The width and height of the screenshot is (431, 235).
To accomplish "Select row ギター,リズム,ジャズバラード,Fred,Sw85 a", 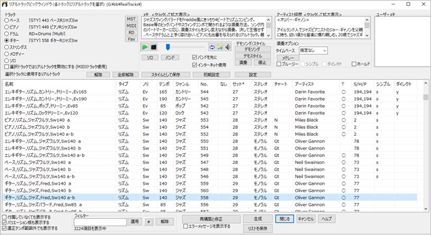I will point(210,205).
